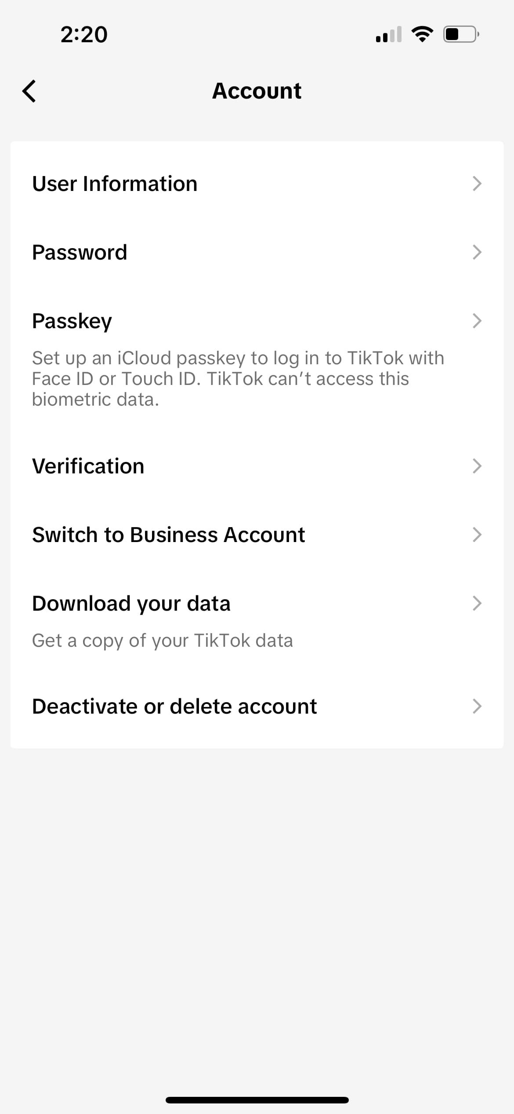Tap the battery indicator icon
This screenshot has height=1114, width=514.
(461, 34)
